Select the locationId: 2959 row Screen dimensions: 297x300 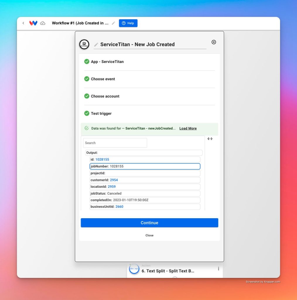[x=145, y=187]
